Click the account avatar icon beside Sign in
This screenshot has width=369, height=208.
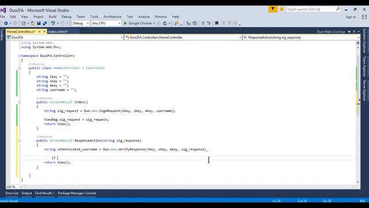tap(364, 17)
